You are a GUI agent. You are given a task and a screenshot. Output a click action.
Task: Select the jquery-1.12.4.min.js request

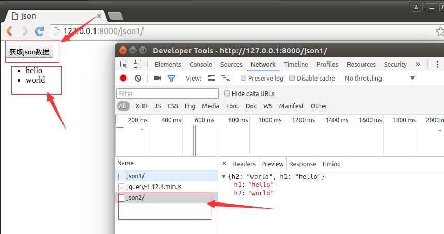(167, 186)
